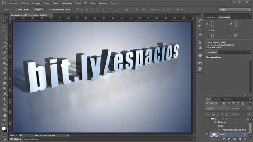The height and width of the screenshot is (142, 253).
Task: Click the Fondo layer thumbnail
Action: 214,134
